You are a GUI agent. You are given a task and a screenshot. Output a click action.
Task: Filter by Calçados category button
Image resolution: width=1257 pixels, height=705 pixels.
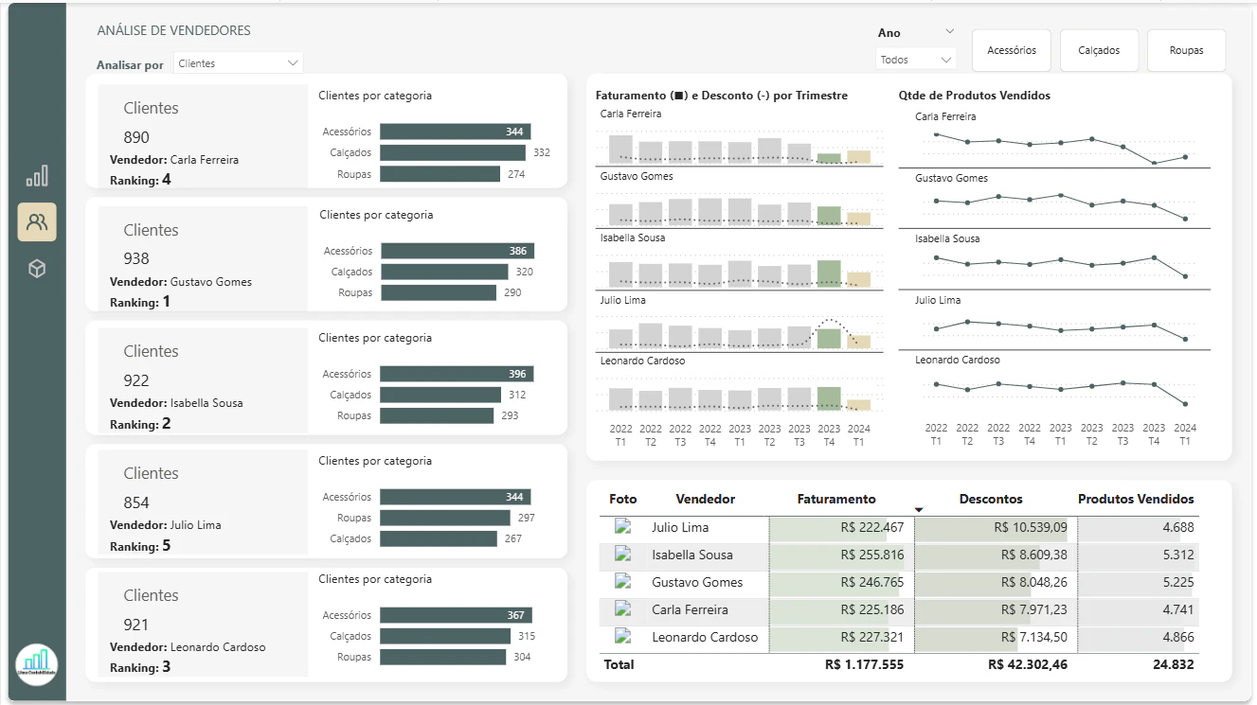(x=1099, y=50)
